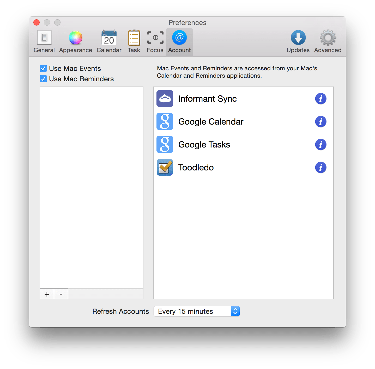Open the Refresh Accounts interval dropdown

(x=196, y=311)
